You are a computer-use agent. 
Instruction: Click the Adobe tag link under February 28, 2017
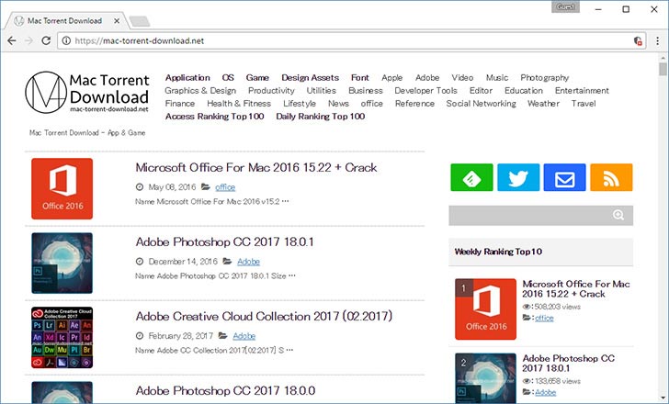[244, 336]
